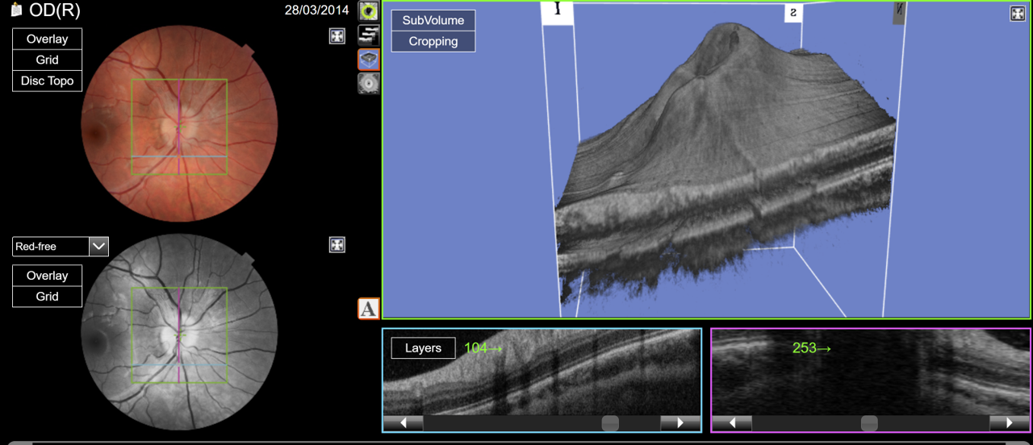Toggle Grid on the red-free image
The height and width of the screenshot is (445, 1033).
[x=47, y=297]
